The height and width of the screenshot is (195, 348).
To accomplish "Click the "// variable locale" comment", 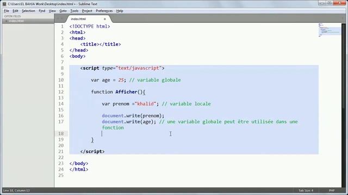I will [x=186, y=104].
